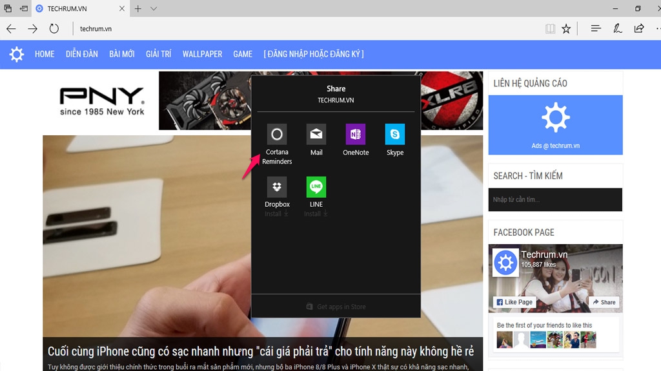Restore down the browser window
This screenshot has height=371, width=661.
pos(638,8)
